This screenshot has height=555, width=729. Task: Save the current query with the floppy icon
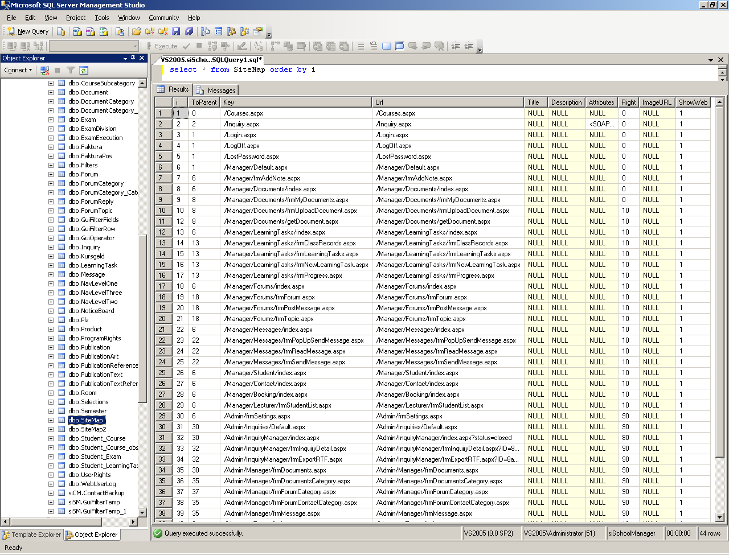pyautogui.click(x=176, y=31)
